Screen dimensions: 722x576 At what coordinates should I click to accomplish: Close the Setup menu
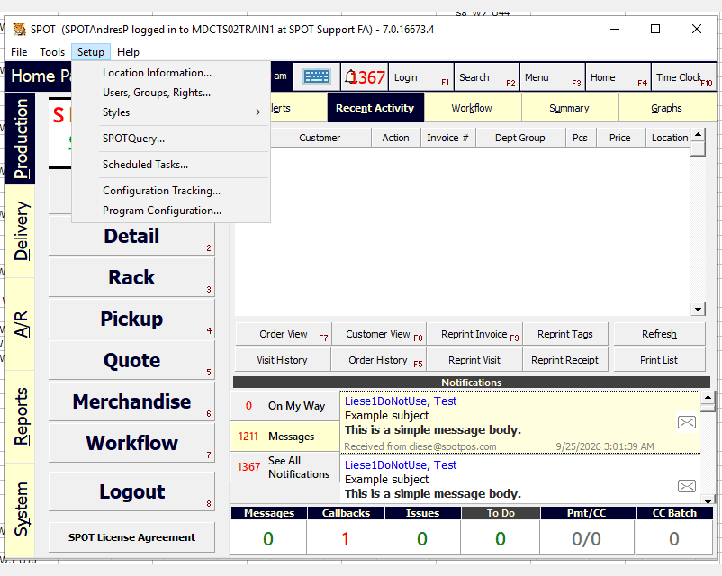[91, 52]
